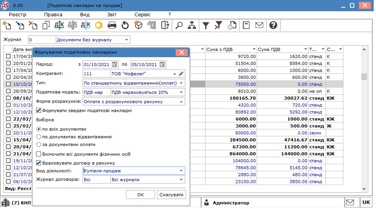Image resolution: width=376 pixels, height=209 pixels.
Task: Open 'Сума ПДВ' column filter arrow
Action: (305, 49)
